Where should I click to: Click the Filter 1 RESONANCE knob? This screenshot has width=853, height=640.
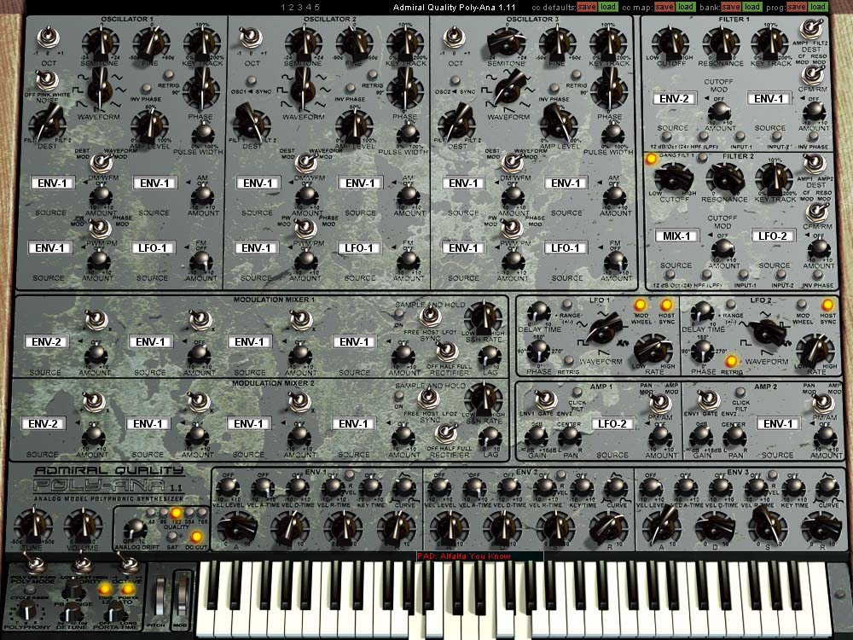722,44
